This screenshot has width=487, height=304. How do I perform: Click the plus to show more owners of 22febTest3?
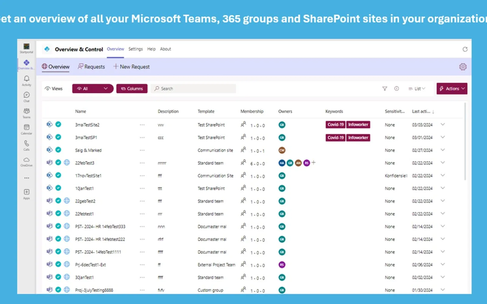(x=314, y=163)
